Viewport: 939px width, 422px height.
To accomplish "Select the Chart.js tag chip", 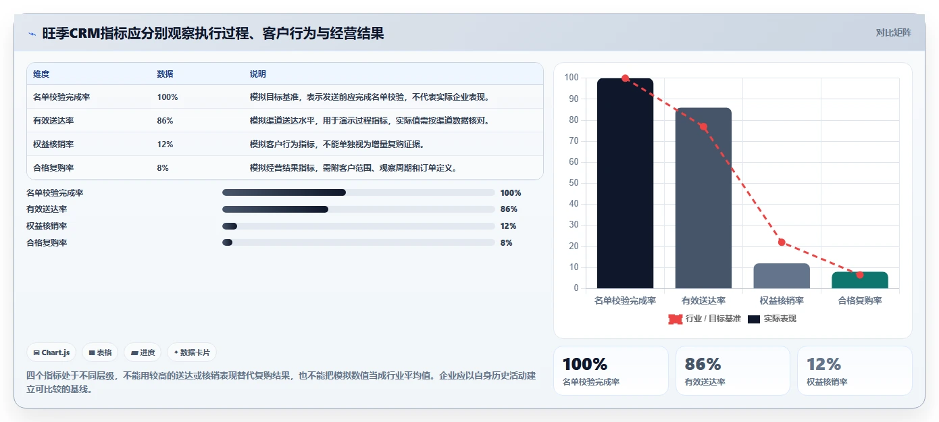I will pos(51,352).
